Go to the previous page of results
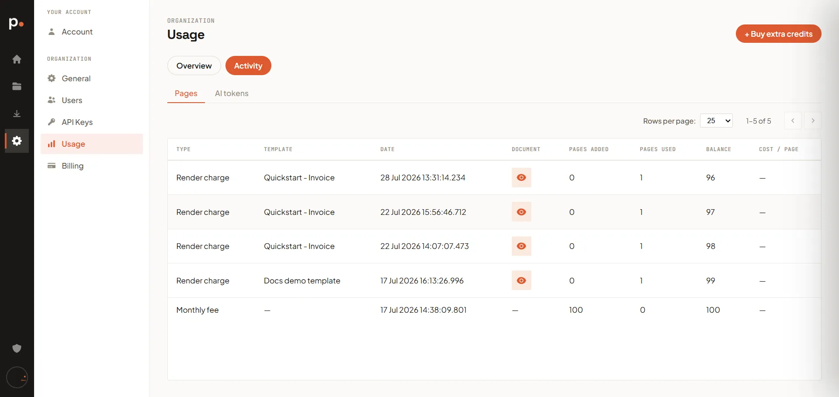Viewport: 839px width, 397px height. click(793, 121)
